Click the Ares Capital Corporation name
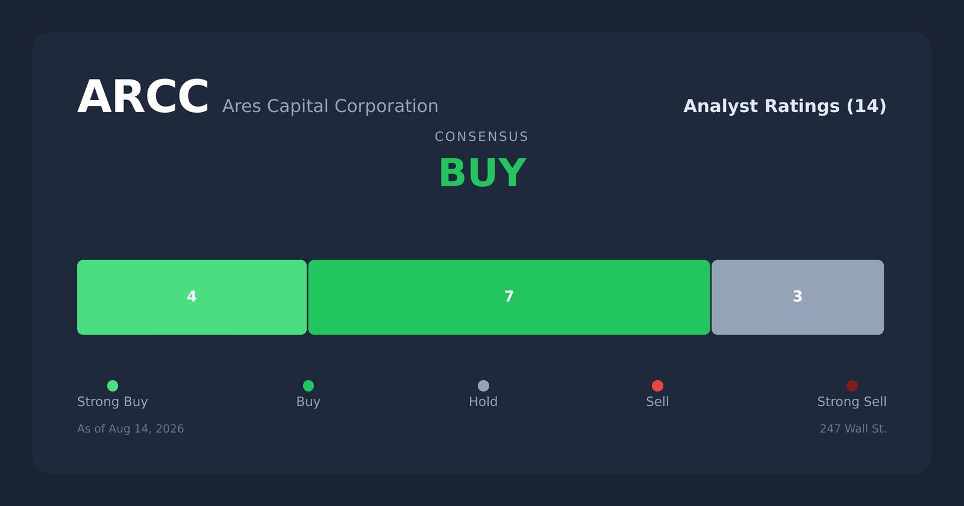 pos(330,106)
